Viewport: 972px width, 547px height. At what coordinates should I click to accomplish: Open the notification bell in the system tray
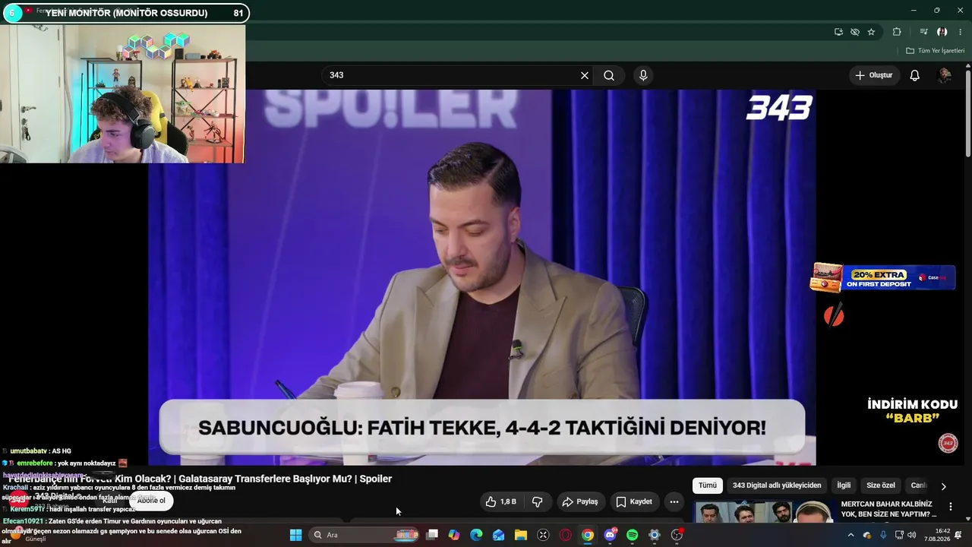coord(958,535)
